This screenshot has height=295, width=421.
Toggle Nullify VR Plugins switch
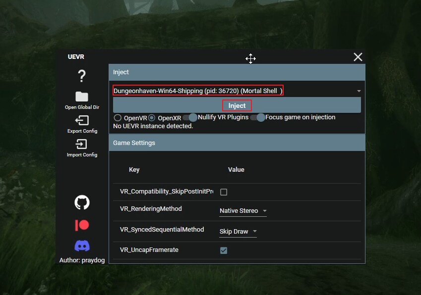tap(190, 117)
